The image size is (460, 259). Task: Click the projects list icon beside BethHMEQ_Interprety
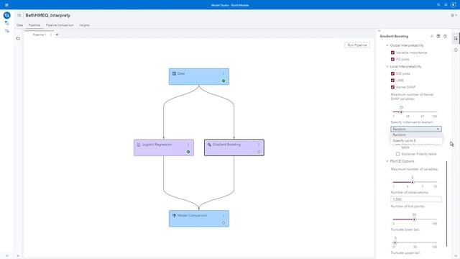[x=19, y=15]
